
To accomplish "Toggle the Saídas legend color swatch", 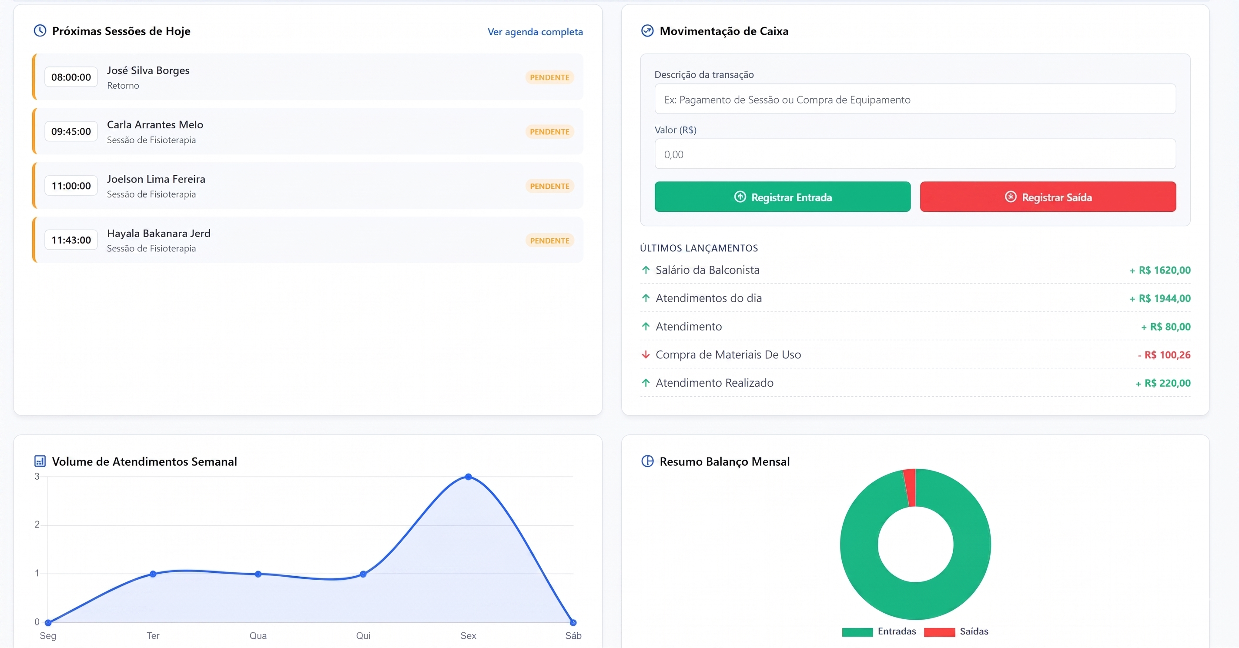I will click(x=939, y=631).
